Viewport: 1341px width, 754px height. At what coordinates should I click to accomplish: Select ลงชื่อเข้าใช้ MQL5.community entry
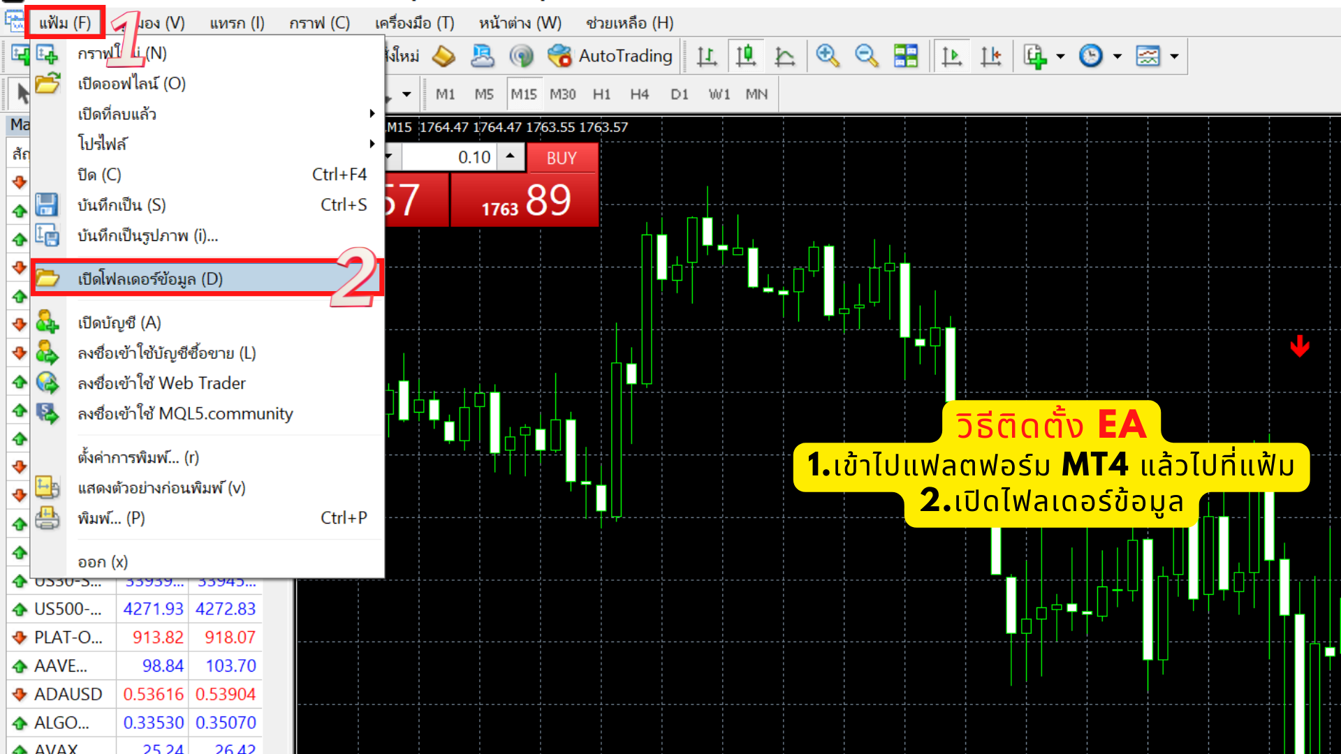pos(207,413)
